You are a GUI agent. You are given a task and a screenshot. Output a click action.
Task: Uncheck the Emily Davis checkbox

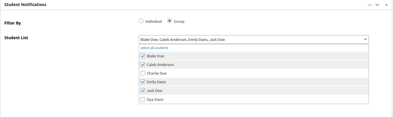[143, 82]
